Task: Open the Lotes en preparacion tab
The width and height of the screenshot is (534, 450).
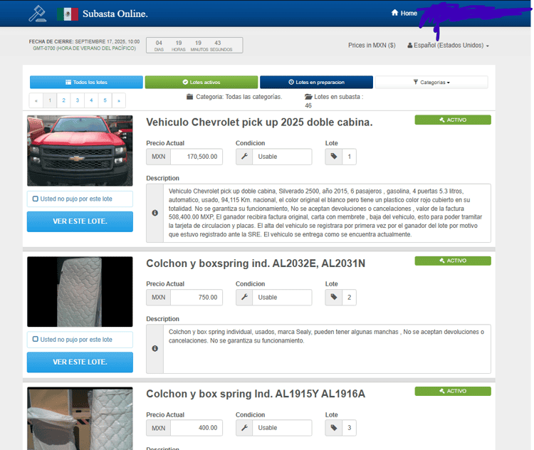Action: pyautogui.click(x=316, y=83)
